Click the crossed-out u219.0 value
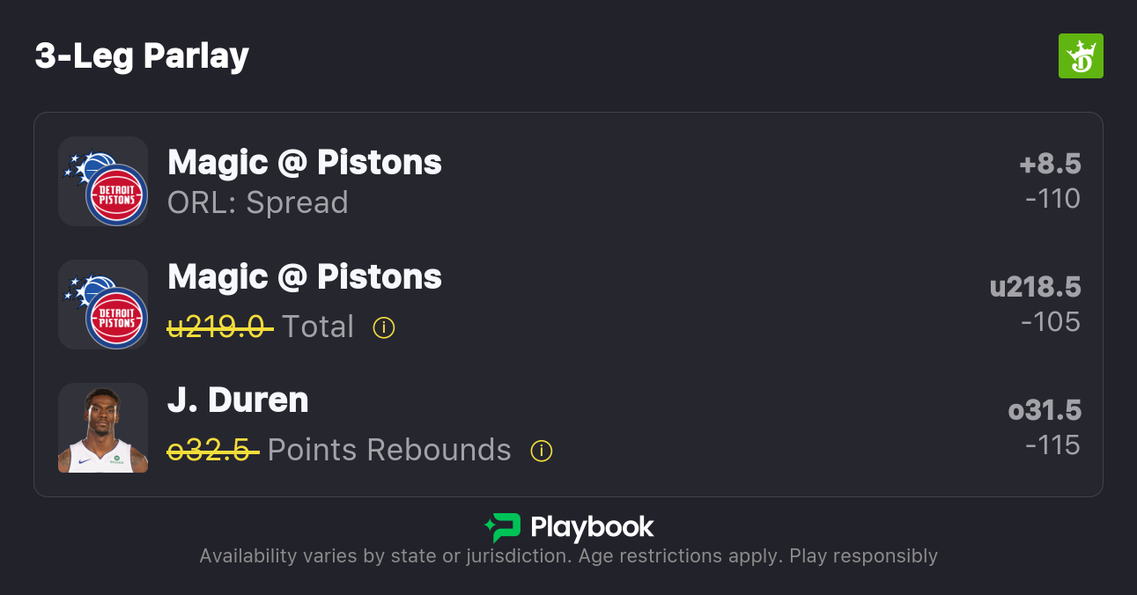Screen dimensions: 1137x595 point(219,327)
